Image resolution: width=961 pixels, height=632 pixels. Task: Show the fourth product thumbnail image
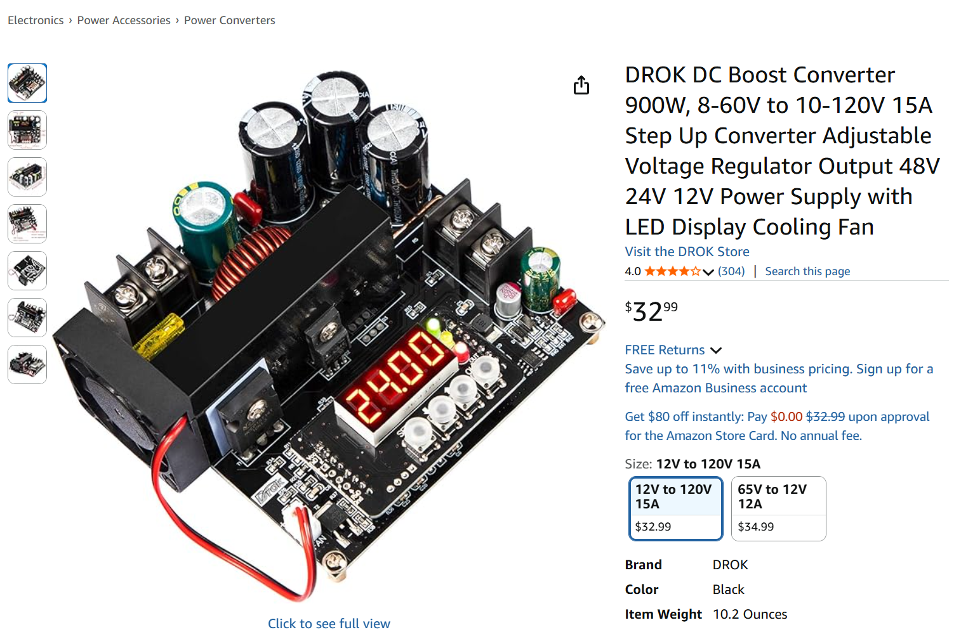coord(27,224)
